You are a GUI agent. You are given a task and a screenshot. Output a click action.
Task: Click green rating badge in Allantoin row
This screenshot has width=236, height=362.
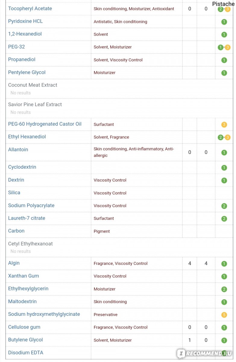tap(224, 153)
